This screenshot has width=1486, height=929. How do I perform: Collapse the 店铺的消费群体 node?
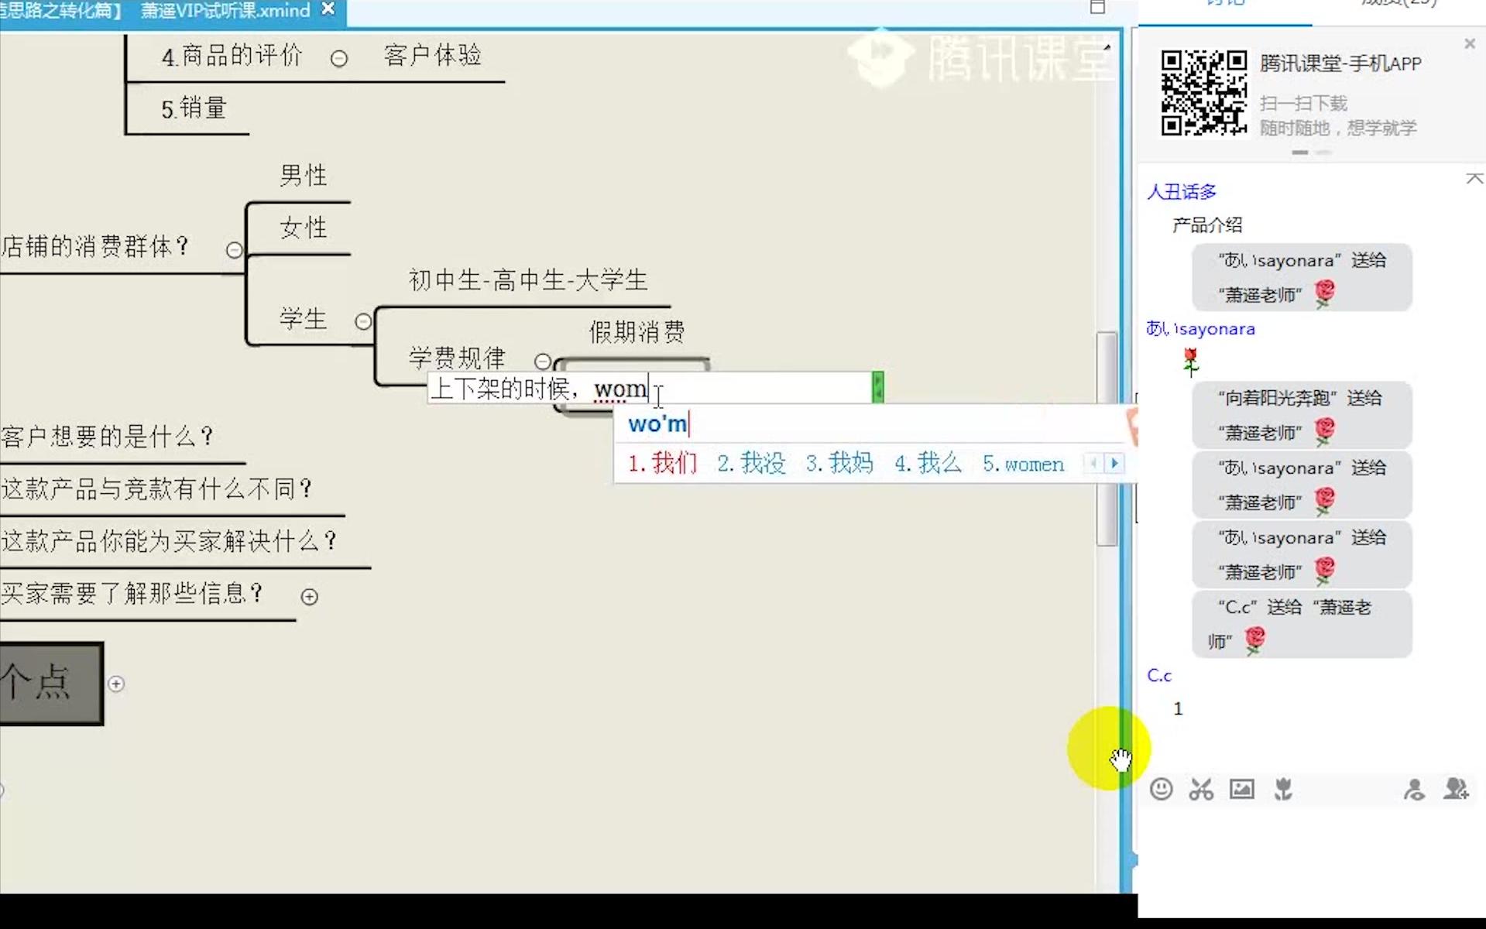[234, 250]
